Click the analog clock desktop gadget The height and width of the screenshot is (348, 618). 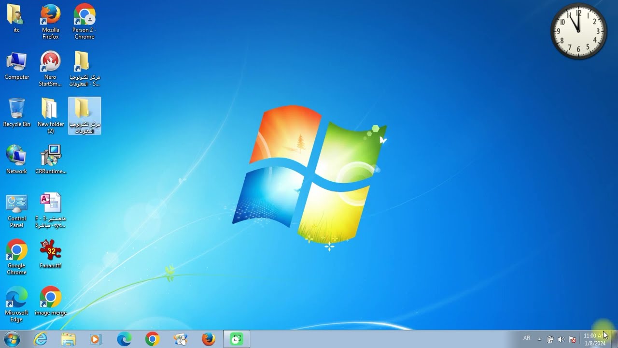[578, 31]
